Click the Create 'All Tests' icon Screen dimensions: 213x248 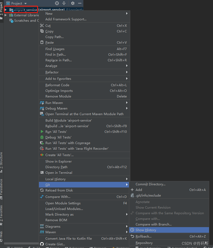point(42,155)
